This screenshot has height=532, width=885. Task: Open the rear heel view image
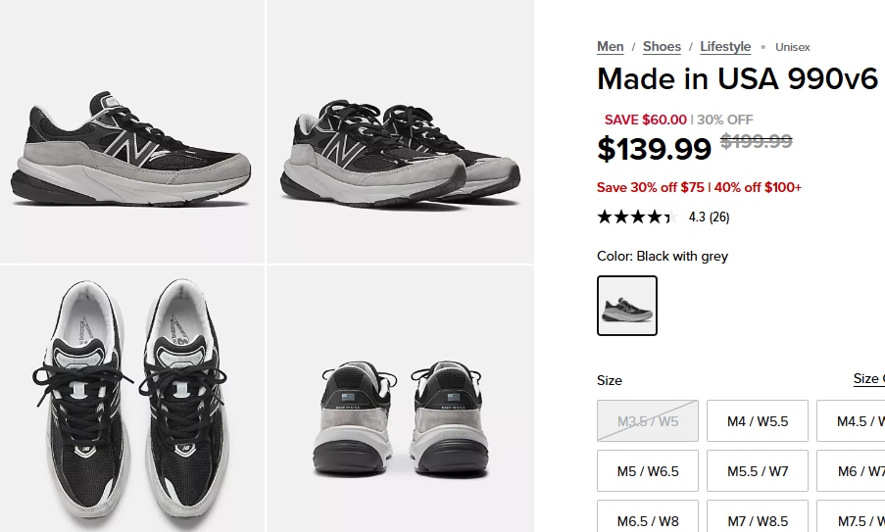point(400,399)
